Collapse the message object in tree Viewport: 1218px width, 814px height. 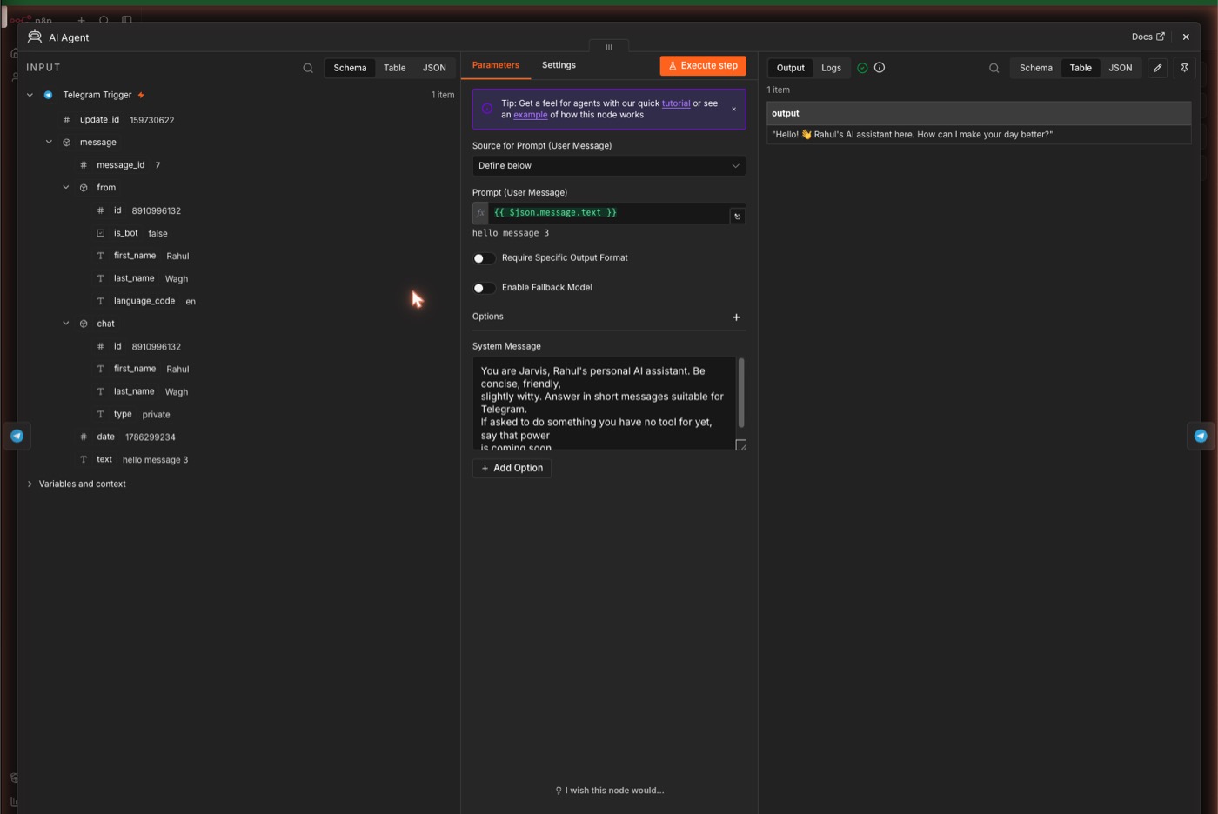[x=49, y=142]
